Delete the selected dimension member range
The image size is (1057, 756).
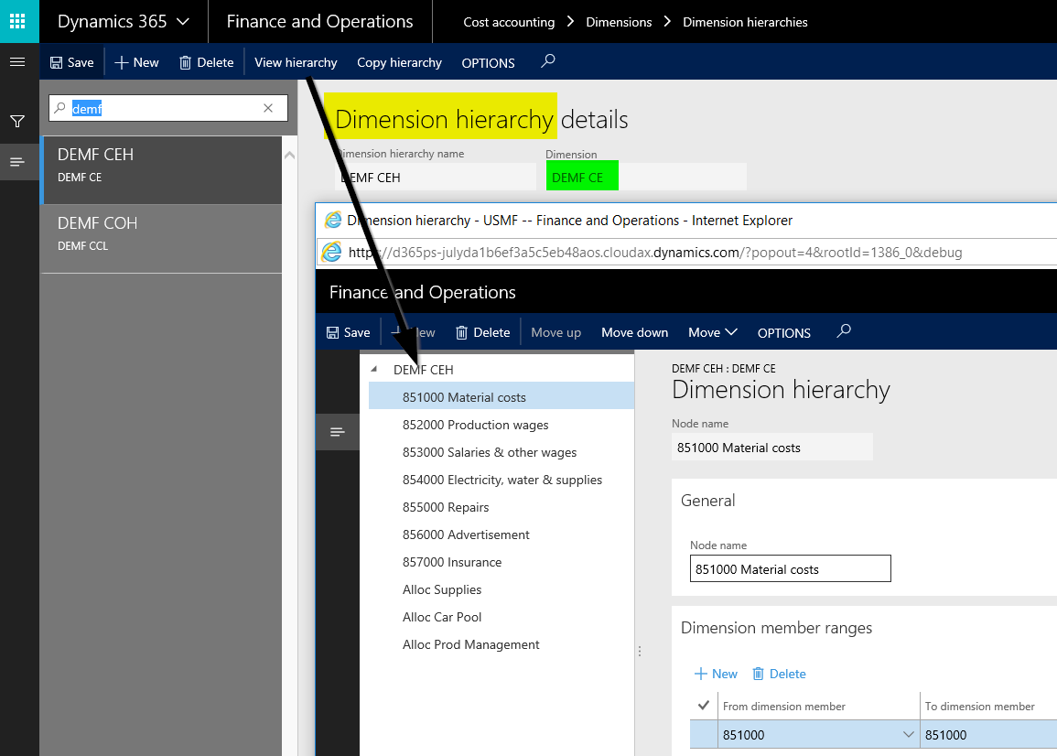pyautogui.click(x=779, y=674)
